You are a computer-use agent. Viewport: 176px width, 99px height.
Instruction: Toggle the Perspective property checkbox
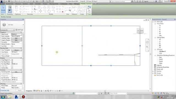(x=12, y=76)
